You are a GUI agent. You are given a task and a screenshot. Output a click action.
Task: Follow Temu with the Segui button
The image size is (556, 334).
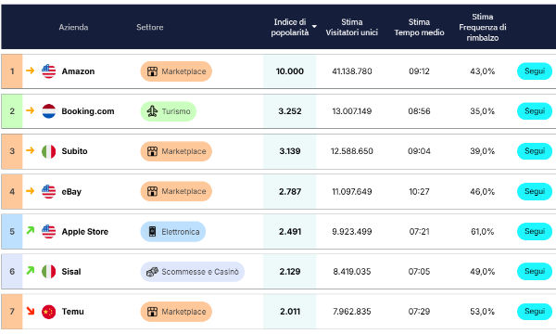pos(535,311)
